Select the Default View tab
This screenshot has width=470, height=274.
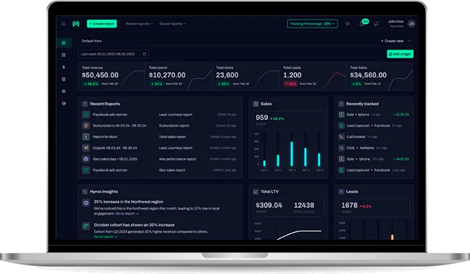click(92, 41)
